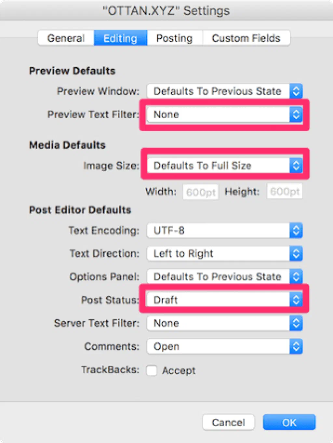Viewport: 333px width, 443px height.
Task: Confirm settings with the OK button
Action: (289, 422)
